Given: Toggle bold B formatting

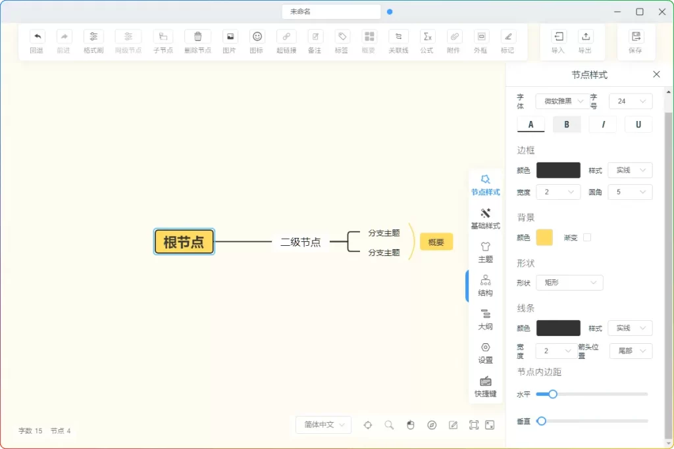Looking at the screenshot, I should (567, 124).
